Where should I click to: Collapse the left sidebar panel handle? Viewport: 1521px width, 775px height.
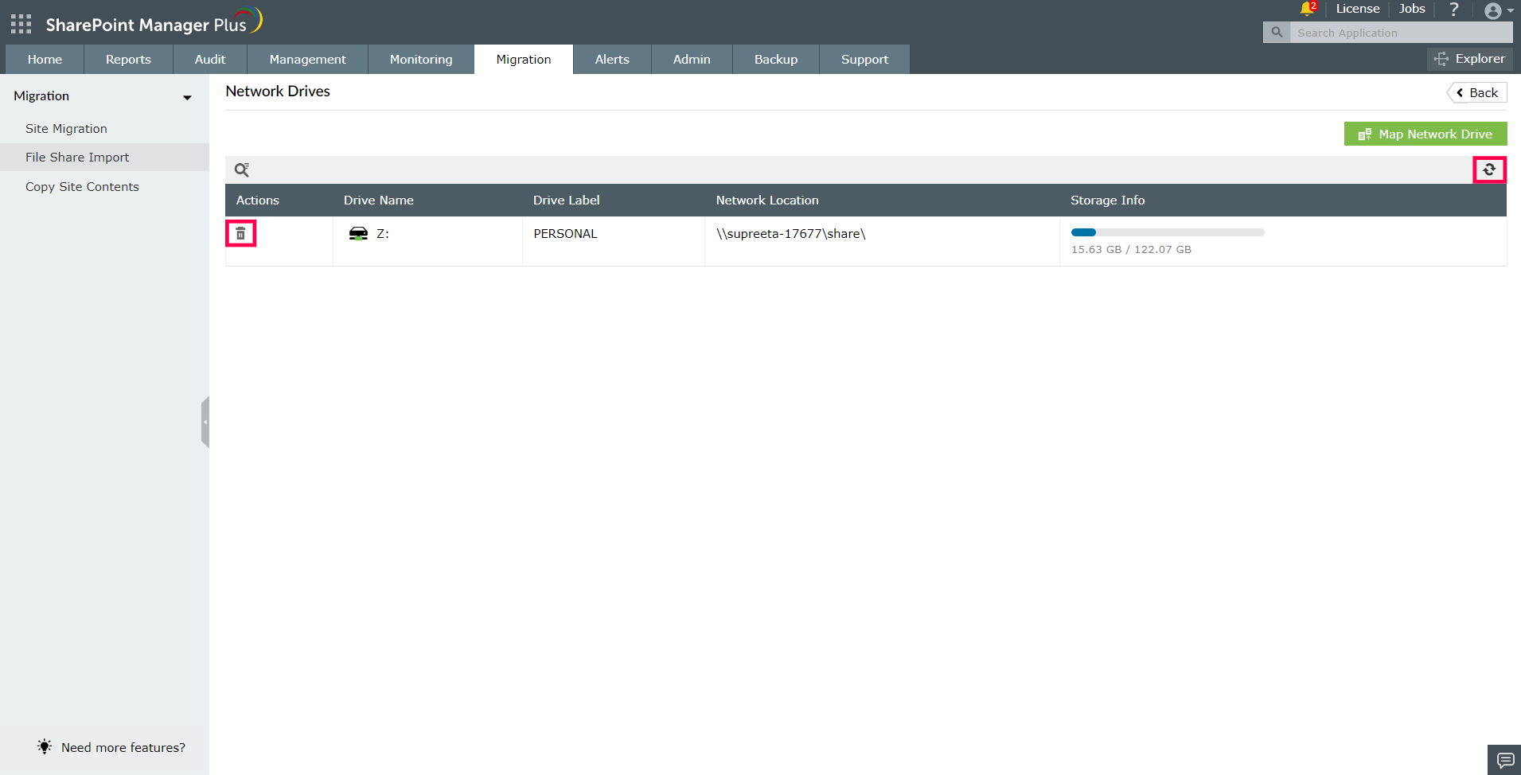[205, 422]
